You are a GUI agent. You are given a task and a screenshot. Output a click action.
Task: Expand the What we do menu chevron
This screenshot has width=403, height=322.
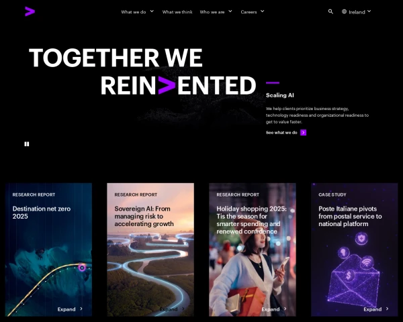(x=152, y=11)
